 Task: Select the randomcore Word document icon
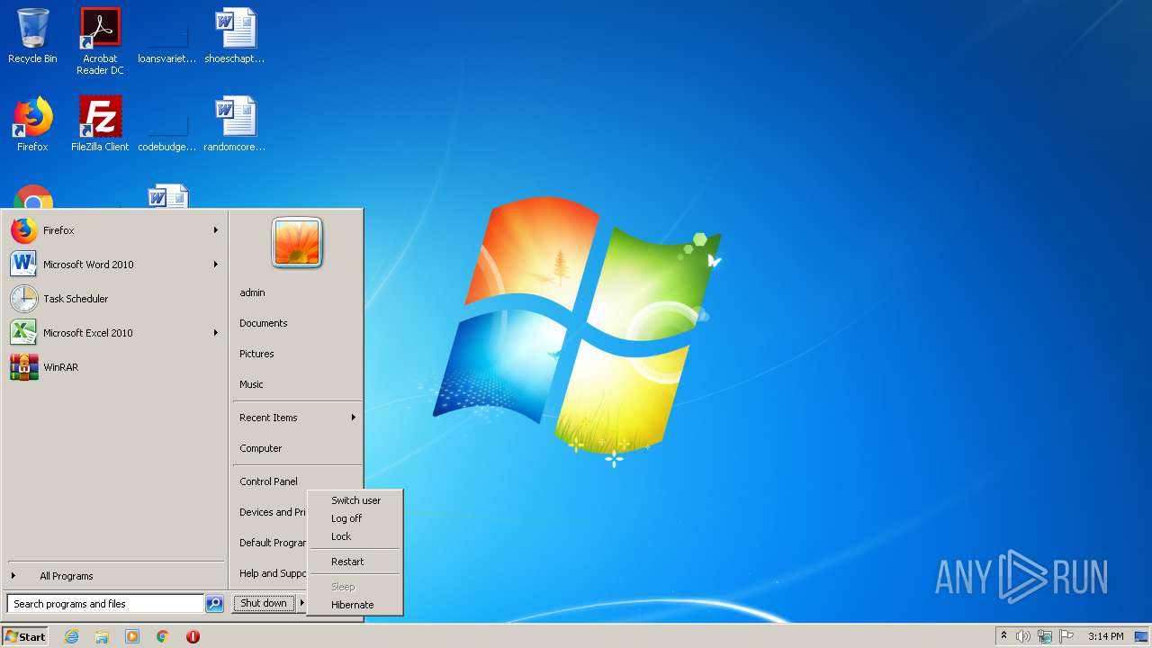(x=235, y=124)
